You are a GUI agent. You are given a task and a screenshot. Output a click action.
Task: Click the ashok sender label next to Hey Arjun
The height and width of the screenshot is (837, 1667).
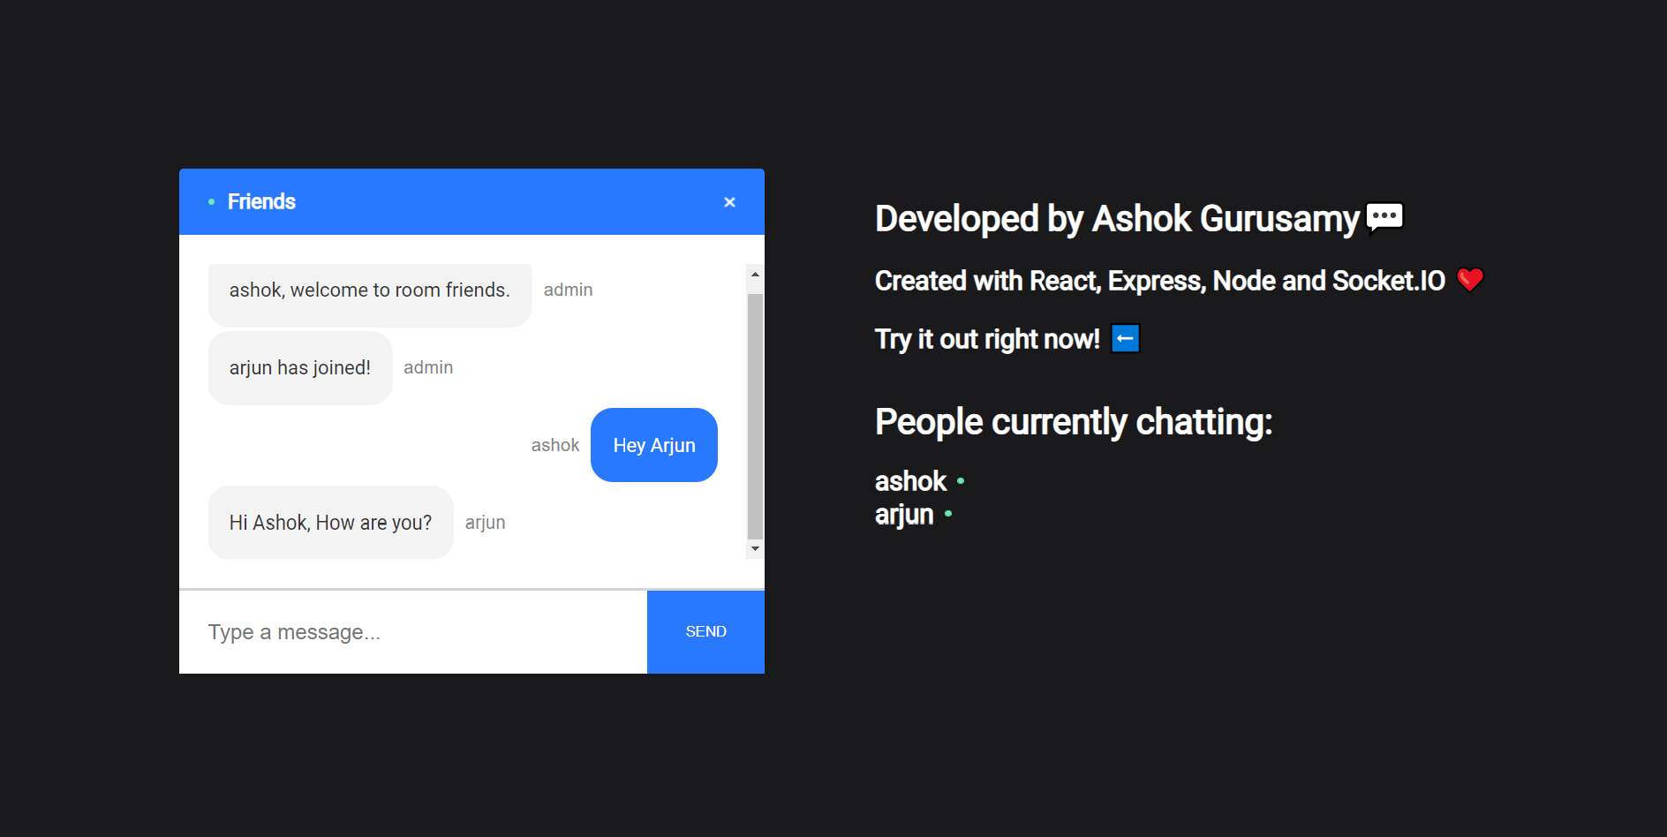(555, 445)
